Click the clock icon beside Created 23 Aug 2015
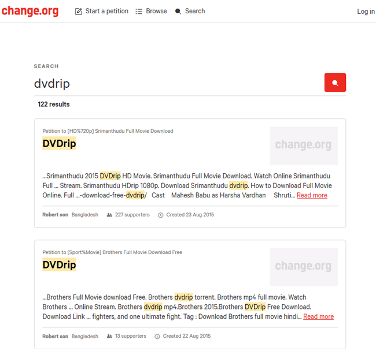Image resolution: width=376 pixels, height=351 pixels. (161, 215)
